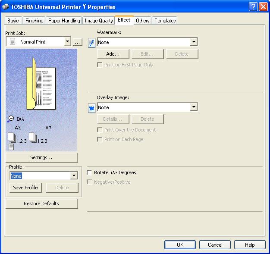Click the Save Profile button
The width and height of the screenshot is (270, 254).
click(x=25, y=188)
